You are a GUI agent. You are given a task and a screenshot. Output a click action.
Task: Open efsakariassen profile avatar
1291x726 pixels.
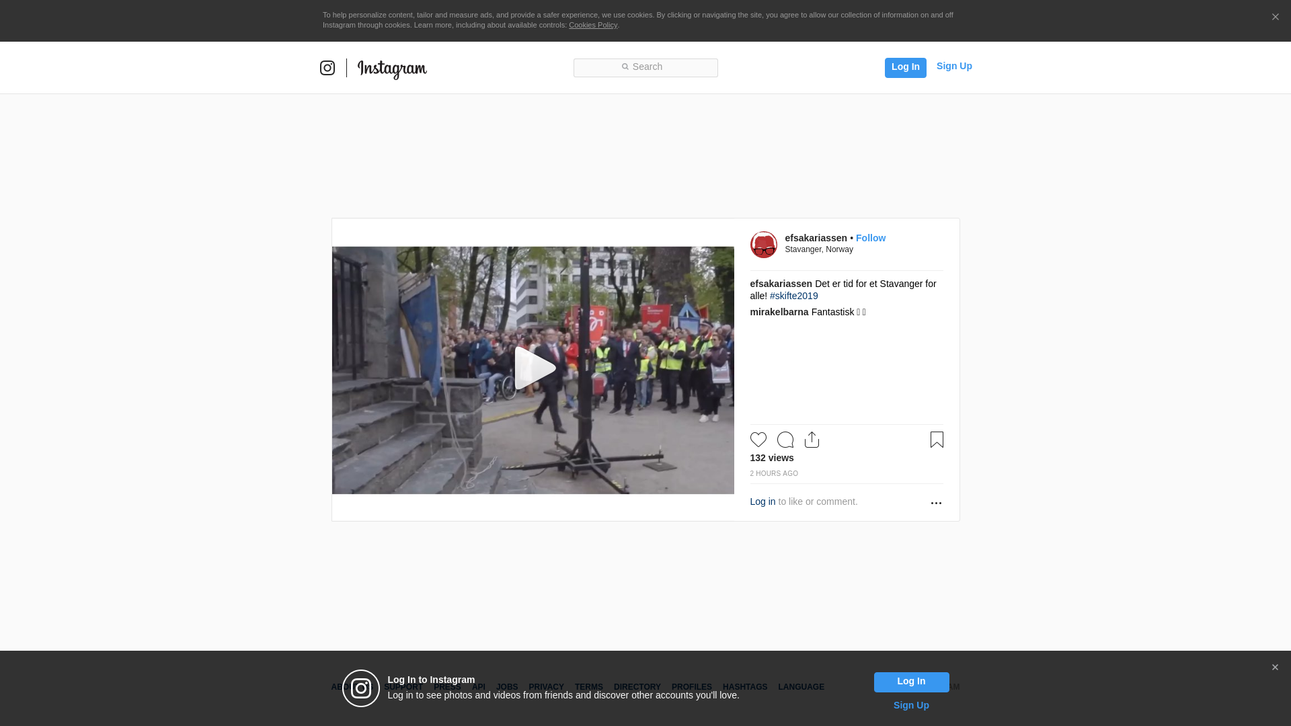click(x=763, y=245)
